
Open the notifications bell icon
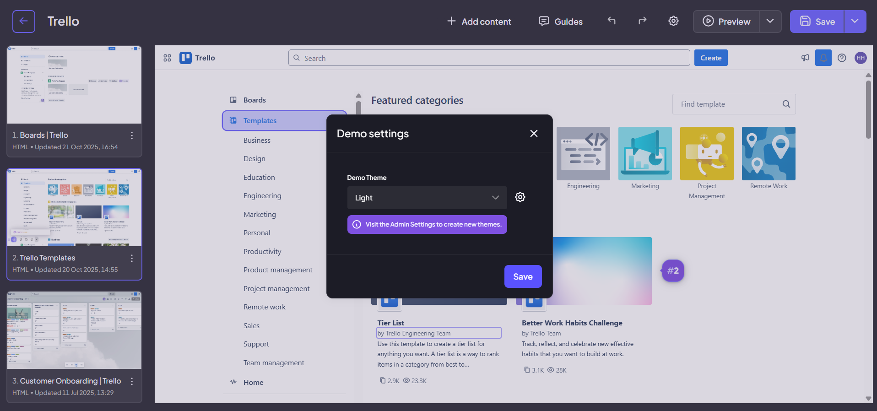click(823, 58)
